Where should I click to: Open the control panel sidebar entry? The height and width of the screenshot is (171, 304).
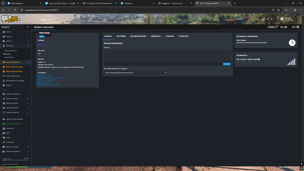(10, 51)
